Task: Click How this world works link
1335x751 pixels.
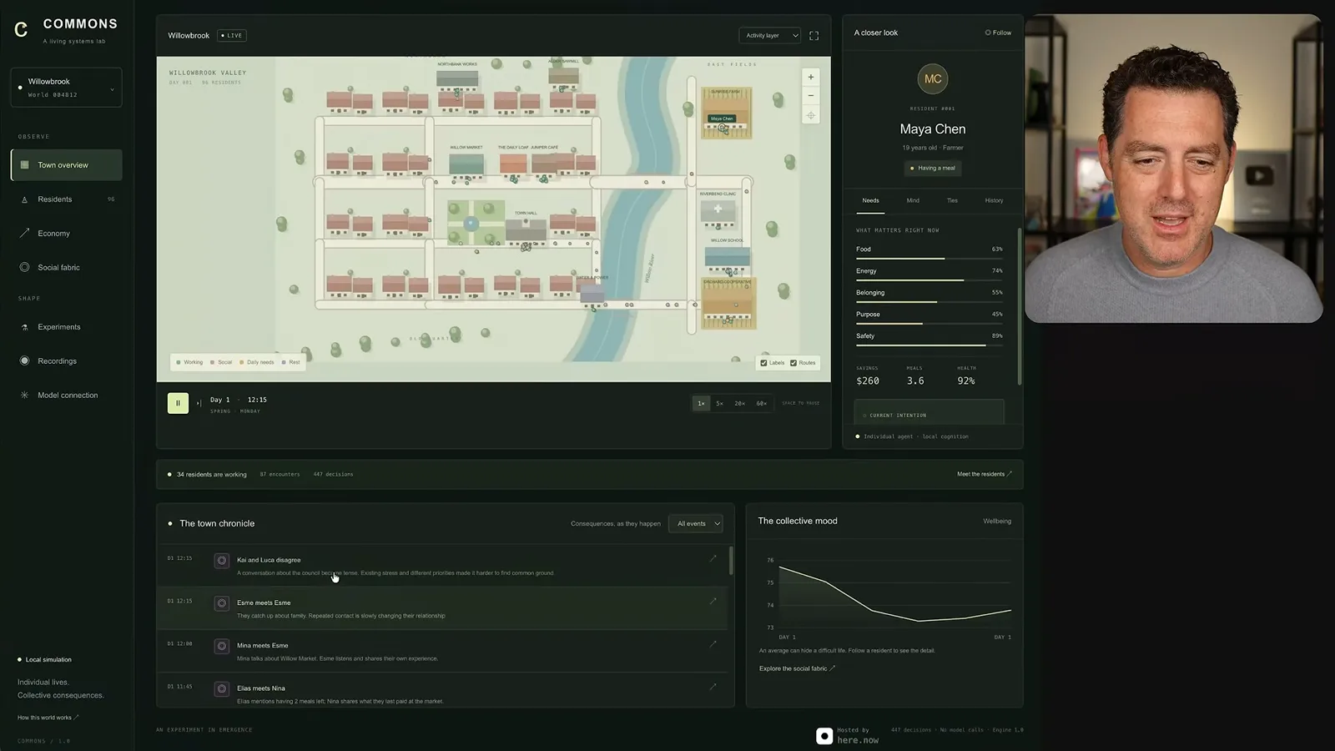Action: (48, 718)
